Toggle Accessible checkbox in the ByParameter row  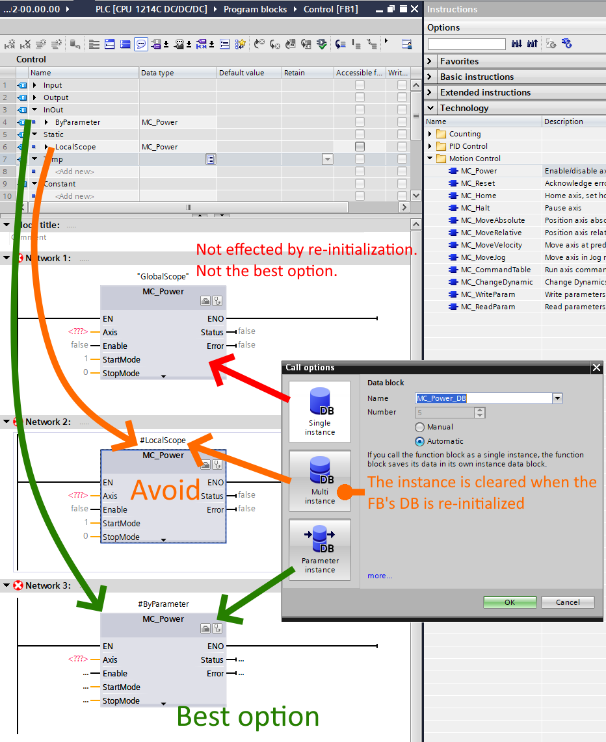[360, 122]
